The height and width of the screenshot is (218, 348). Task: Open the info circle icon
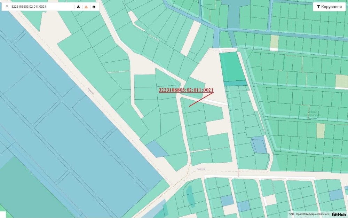pyautogui.click(x=94, y=7)
